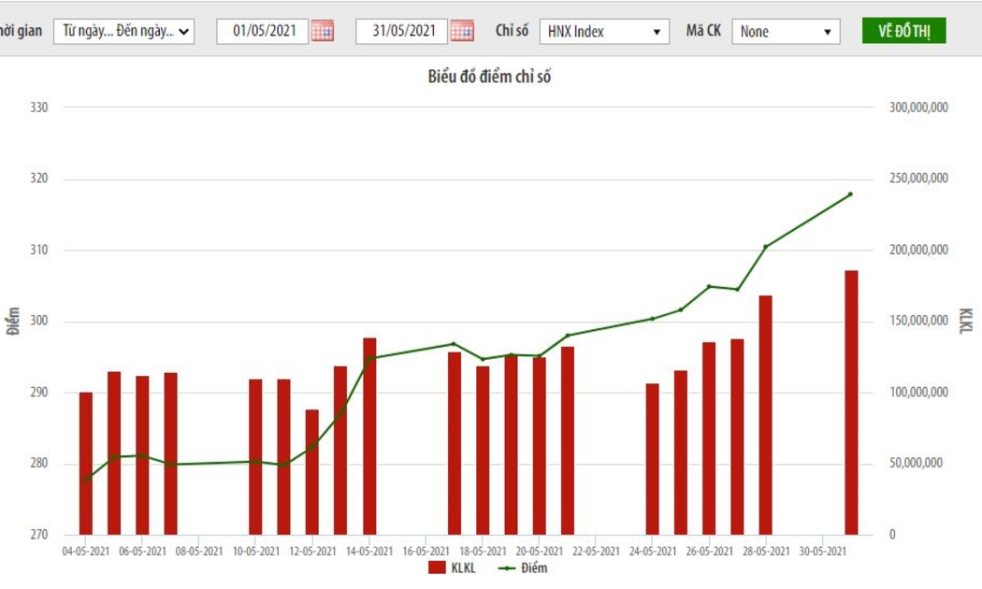Viewport: 982px width, 589px height.
Task: Open the start date calendar picker icon
Action: pyautogui.click(x=323, y=31)
